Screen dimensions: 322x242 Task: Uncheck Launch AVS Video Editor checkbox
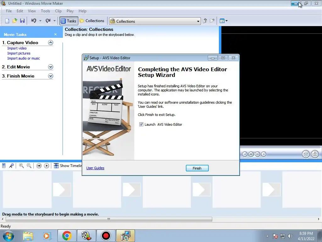pyautogui.click(x=141, y=124)
